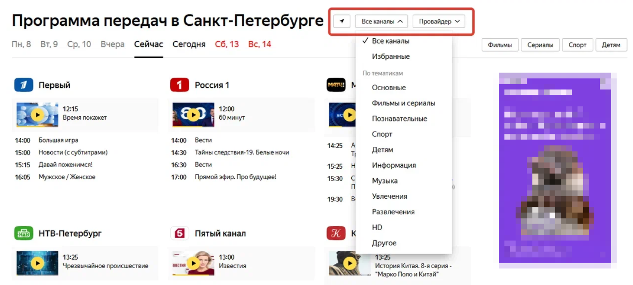Switch to Сегодня tab
633x285 pixels.
[x=189, y=44]
